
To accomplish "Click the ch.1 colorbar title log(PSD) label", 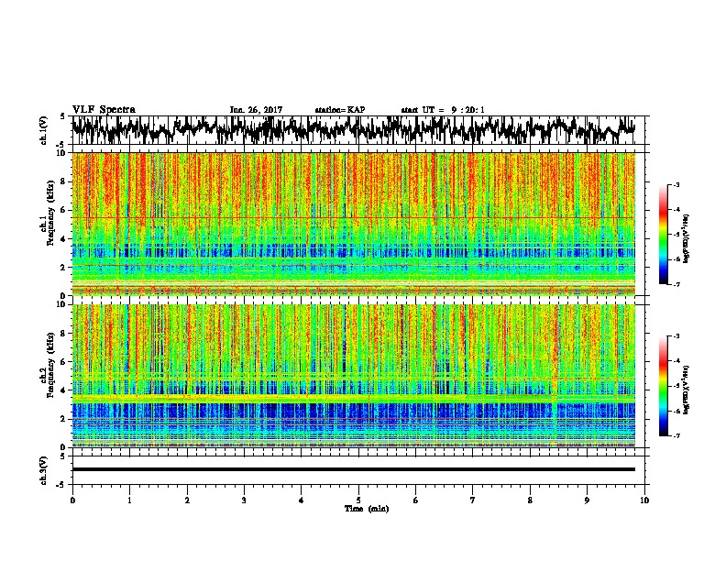I will (x=687, y=238).
